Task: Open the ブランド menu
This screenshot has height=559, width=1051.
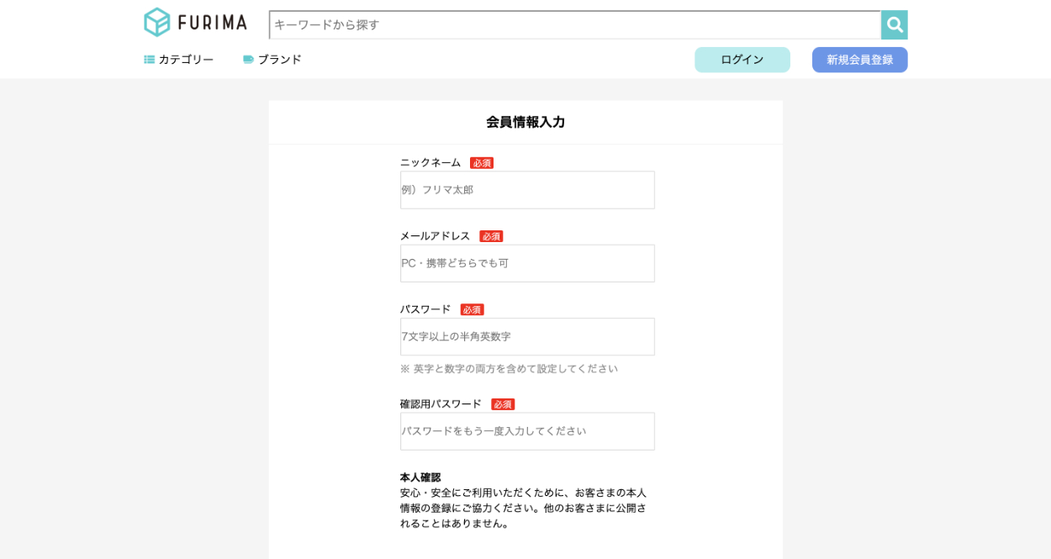Action: (x=279, y=60)
